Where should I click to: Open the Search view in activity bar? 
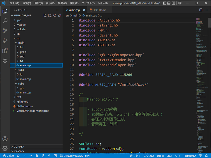coord(5,21)
